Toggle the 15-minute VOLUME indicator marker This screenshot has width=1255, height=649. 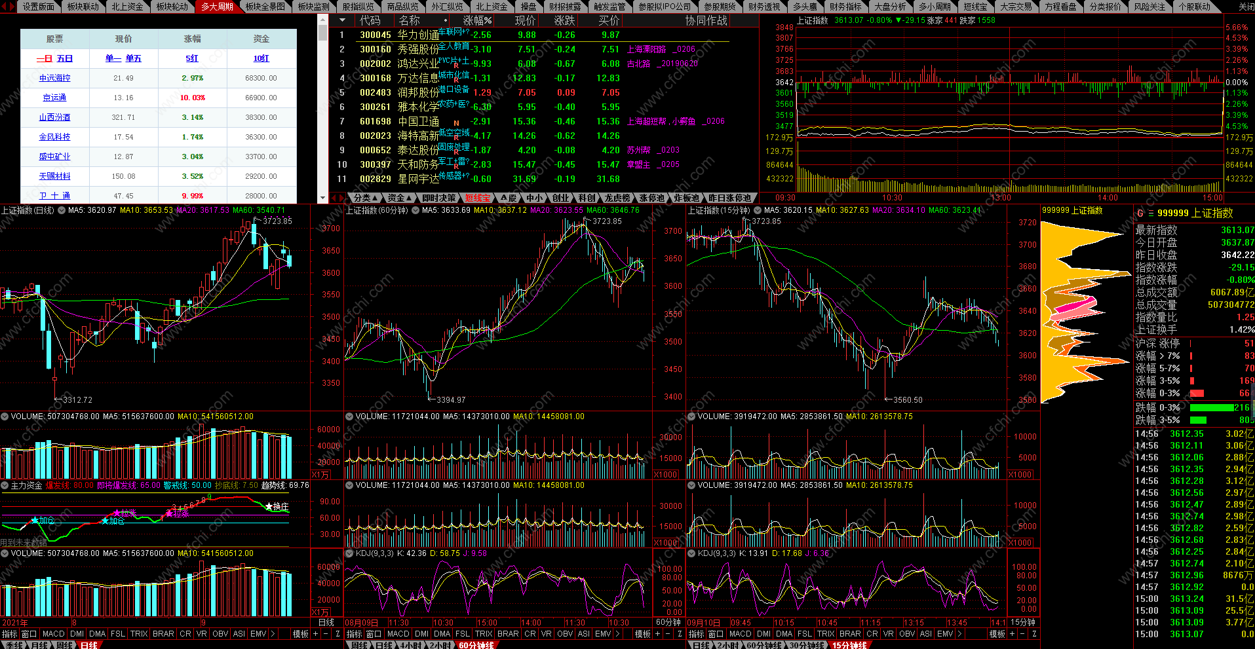(x=691, y=416)
